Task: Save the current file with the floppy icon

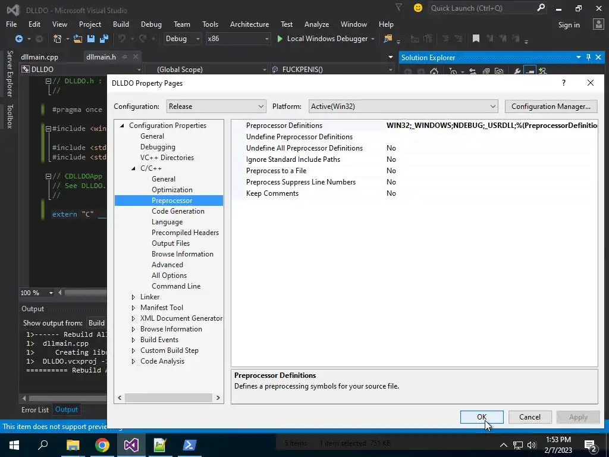Action: [91, 39]
